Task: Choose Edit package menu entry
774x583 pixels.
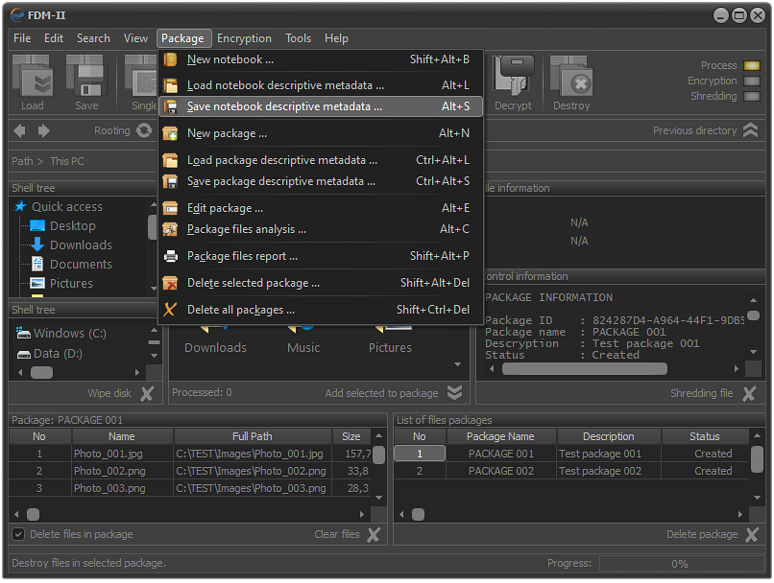Action: pyautogui.click(x=320, y=208)
